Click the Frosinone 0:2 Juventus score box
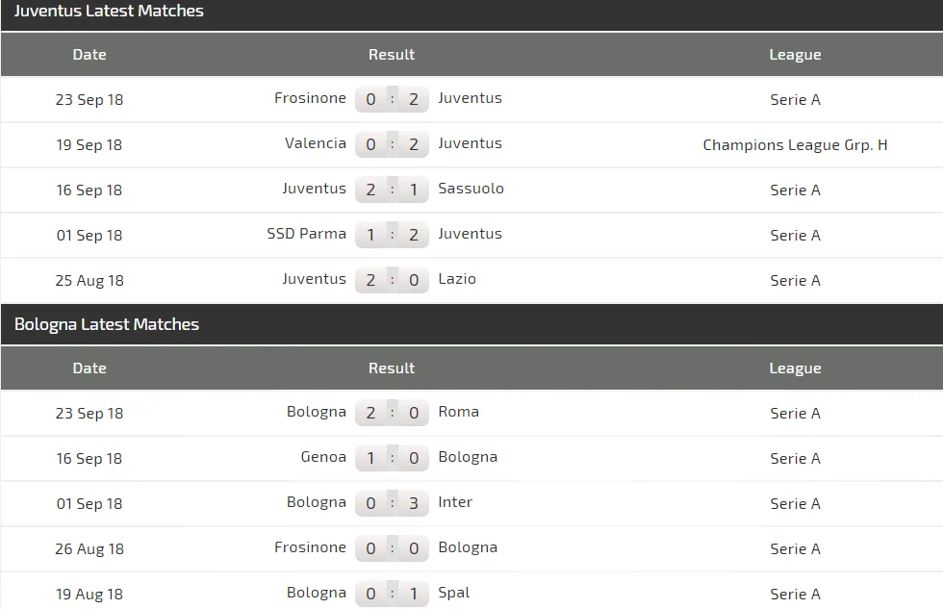943x609 pixels. (x=393, y=99)
